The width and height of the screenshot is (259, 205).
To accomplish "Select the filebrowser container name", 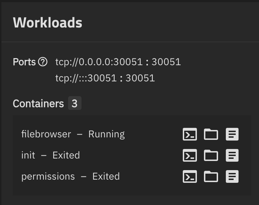I will point(46,134).
